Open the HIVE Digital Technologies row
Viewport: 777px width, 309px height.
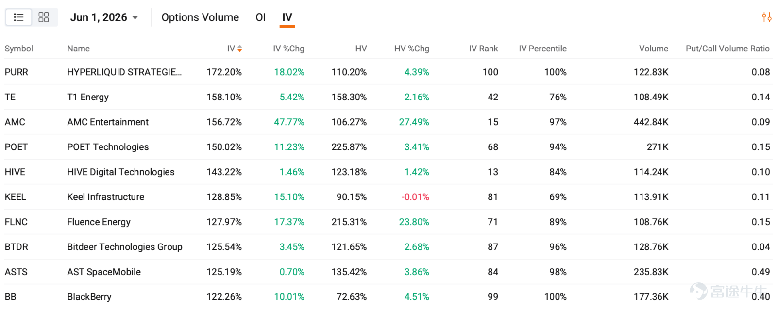(x=388, y=172)
